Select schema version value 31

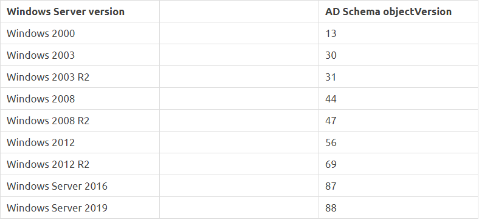(331, 77)
